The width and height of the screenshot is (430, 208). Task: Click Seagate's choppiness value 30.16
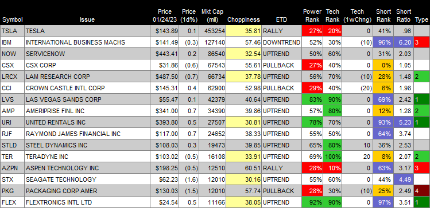tap(243, 179)
